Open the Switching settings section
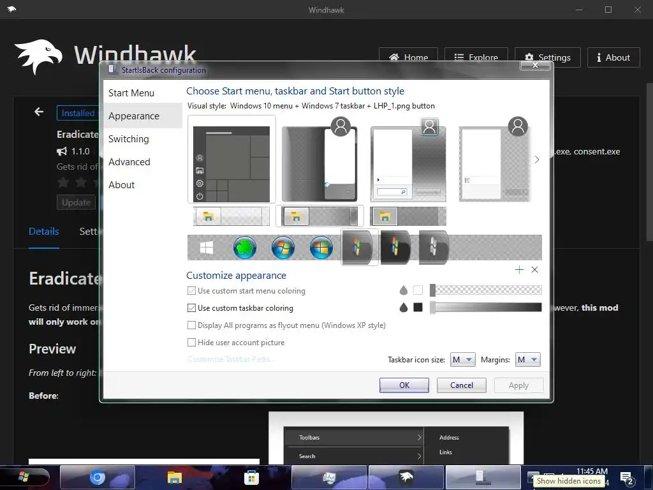Viewport: 653px width, 490px height. click(142, 138)
